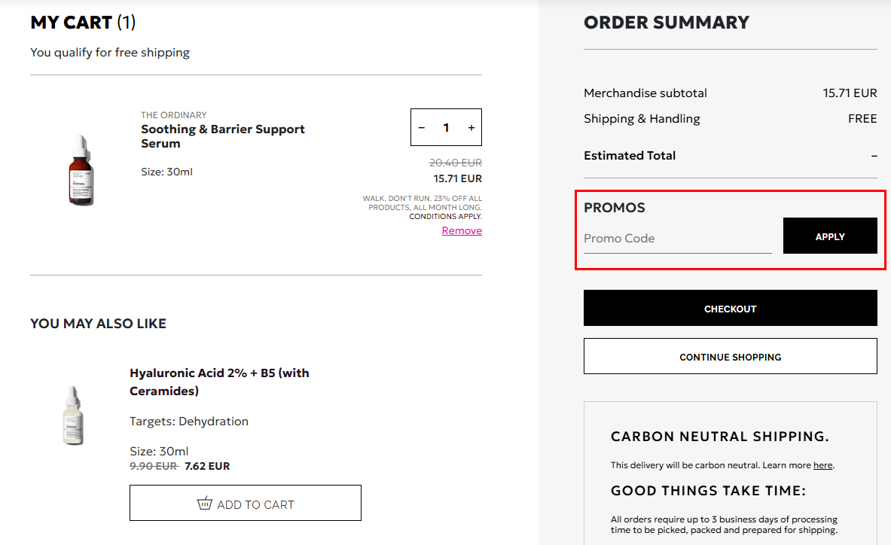Open the Soothing serum bottle image
This screenshot has height=545, width=891.
tap(80, 171)
